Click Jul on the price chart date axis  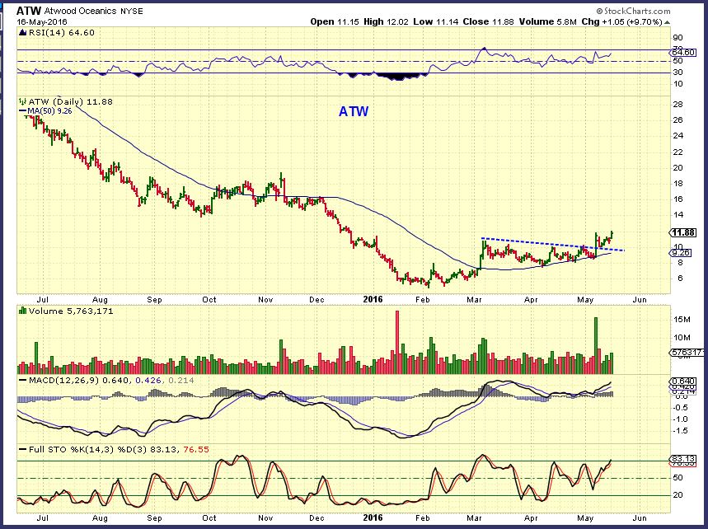[42, 299]
